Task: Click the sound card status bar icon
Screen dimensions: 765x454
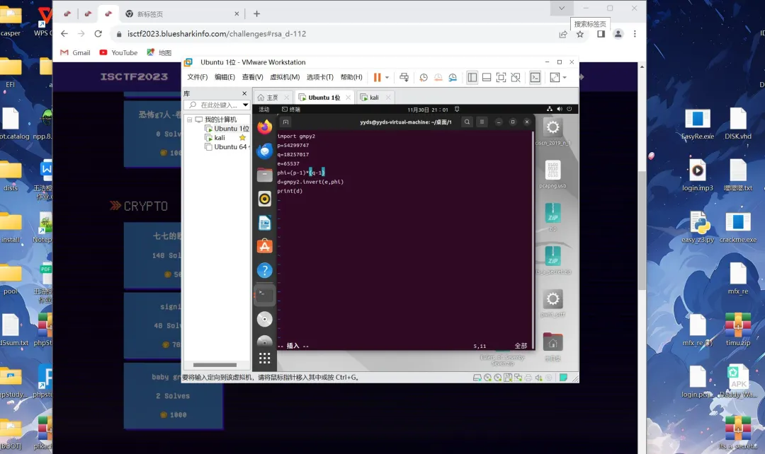Action: pos(538,378)
